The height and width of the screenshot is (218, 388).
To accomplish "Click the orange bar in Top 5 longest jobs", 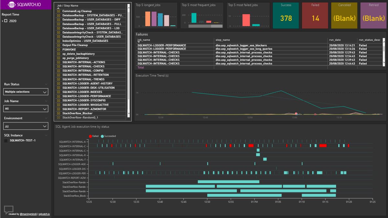I will [x=147, y=19].
